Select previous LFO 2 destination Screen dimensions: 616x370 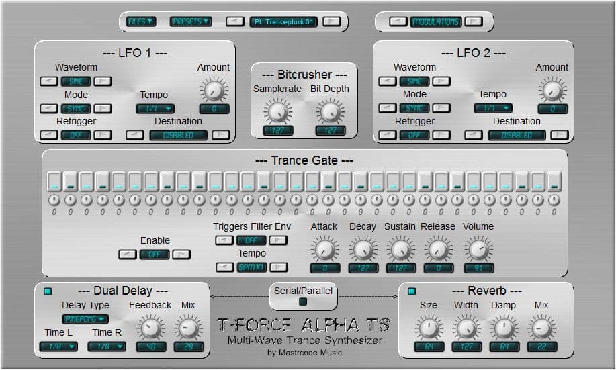pyautogui.click(x=474, y=135)
